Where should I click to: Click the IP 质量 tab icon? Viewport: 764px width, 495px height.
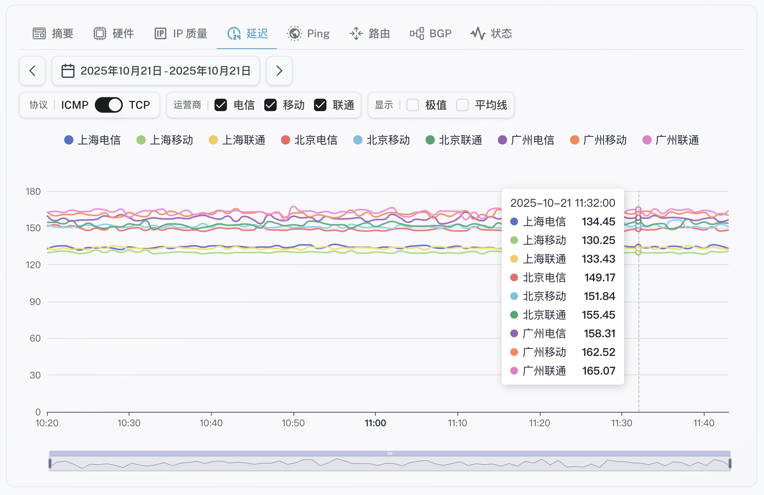tap(160, 34)
